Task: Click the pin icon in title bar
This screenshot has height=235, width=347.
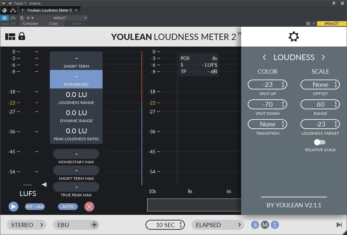Action: (x=334, y=3)
